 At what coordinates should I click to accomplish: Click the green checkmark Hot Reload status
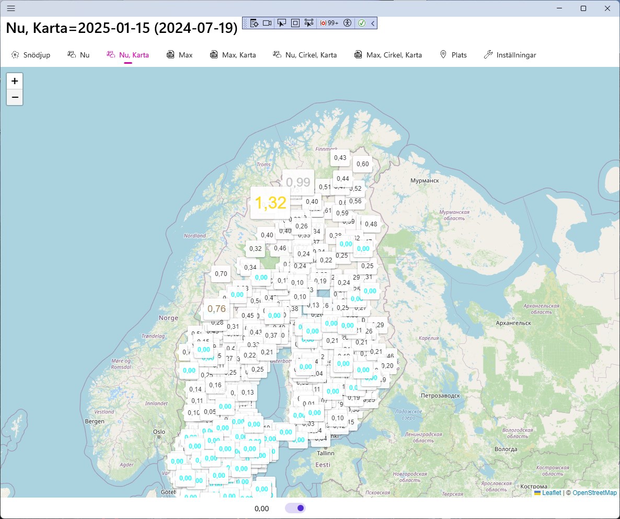(x=362, y=23)
